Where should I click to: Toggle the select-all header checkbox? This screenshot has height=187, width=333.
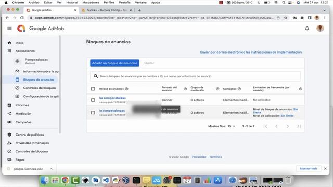(93, 89)
